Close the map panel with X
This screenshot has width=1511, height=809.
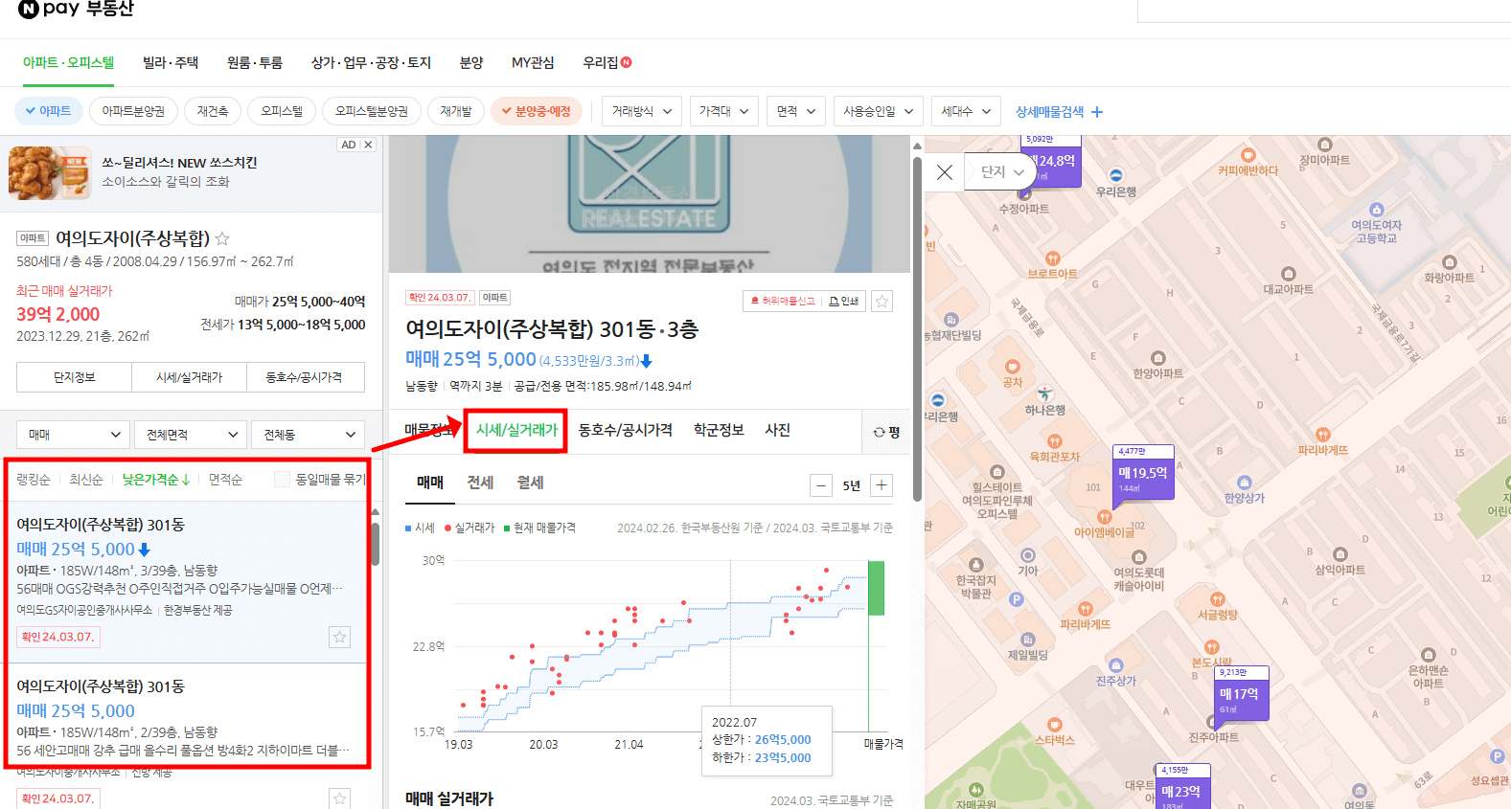(945, 172)
